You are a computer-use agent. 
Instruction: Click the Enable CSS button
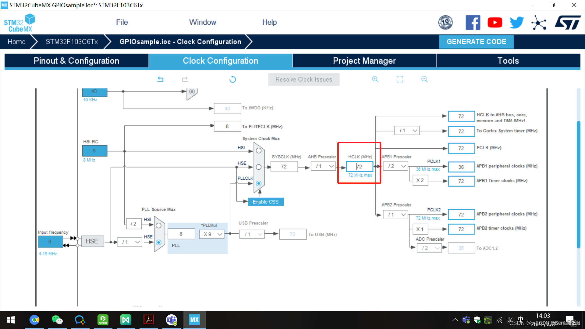tap(265, 202)
